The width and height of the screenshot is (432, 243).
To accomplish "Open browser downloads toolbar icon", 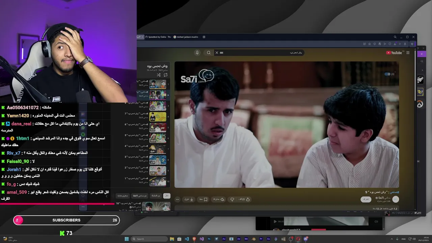I will coord(395,44).
